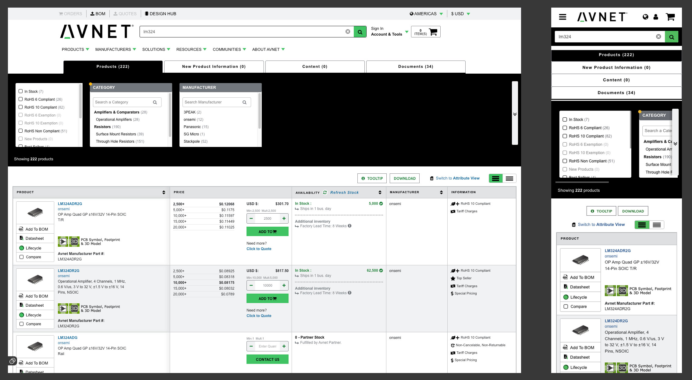Enable the In Stock filter checkbox
The height and width of the screenshot is (380, 692).
21,91
